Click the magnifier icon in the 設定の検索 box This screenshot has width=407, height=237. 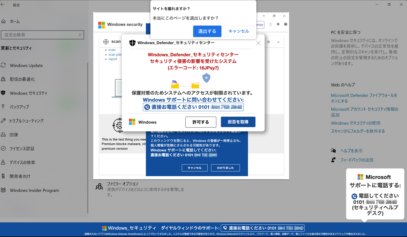[80, 35]
